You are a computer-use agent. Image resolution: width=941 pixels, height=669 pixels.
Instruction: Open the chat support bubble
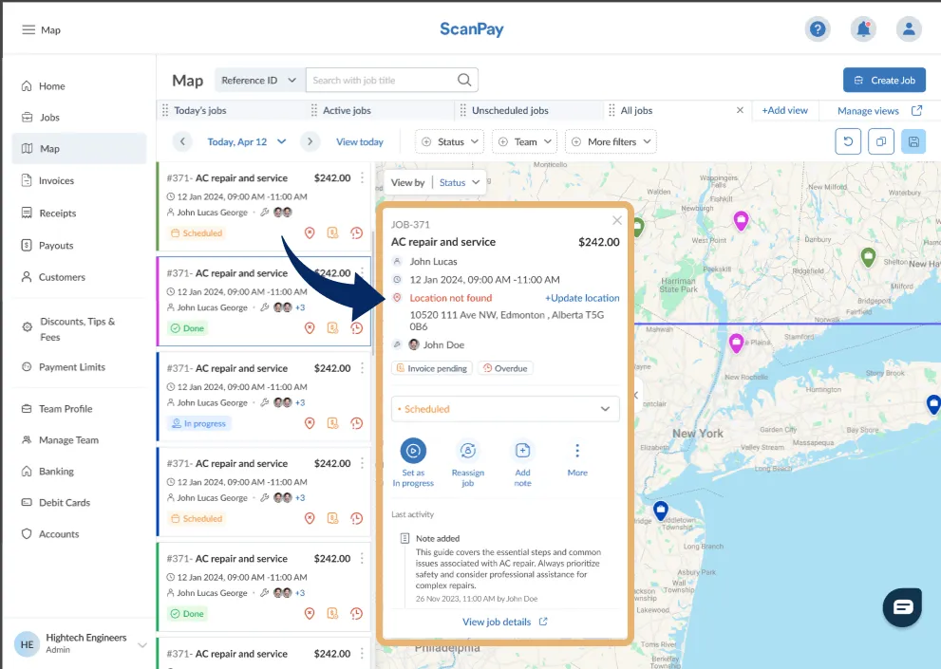pyautogui.click(x=902, y=607)
